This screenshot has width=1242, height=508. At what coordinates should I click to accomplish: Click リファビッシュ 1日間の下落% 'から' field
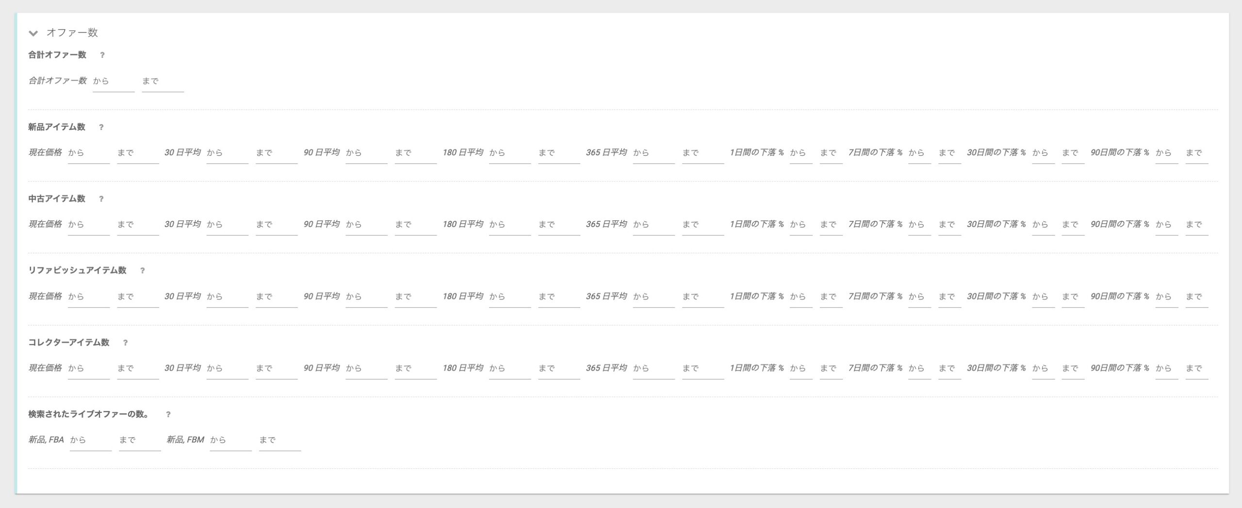(801, 297)
